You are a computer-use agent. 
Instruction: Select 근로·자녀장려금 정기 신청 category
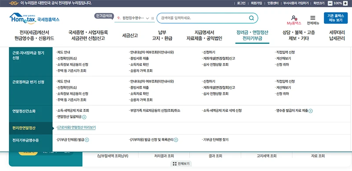coord(31,62)
